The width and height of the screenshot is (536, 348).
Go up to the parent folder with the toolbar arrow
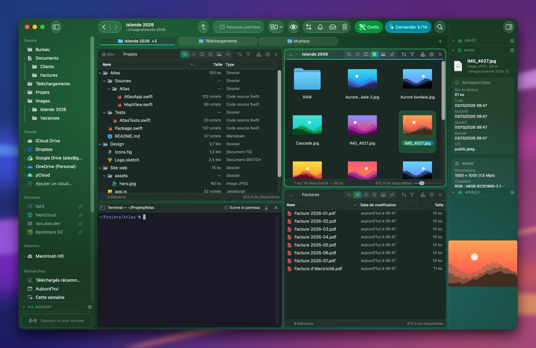(x=203, y=27)
